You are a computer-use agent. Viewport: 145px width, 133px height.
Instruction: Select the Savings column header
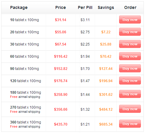pyautogui.click(x=106, y=7)
